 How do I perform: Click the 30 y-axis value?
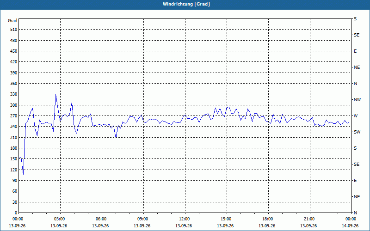15,202
